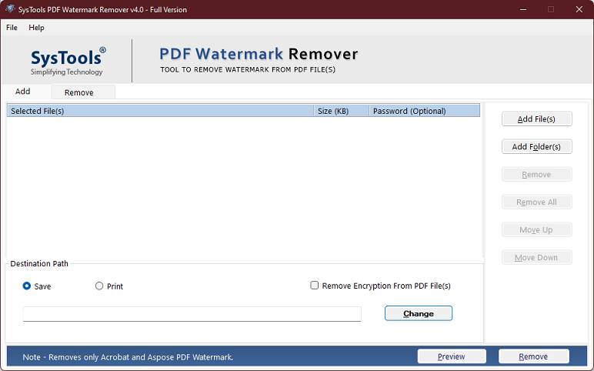Minimize the PDF Watermark Remover window
594x371 pixels.
[x=523, y=9]
